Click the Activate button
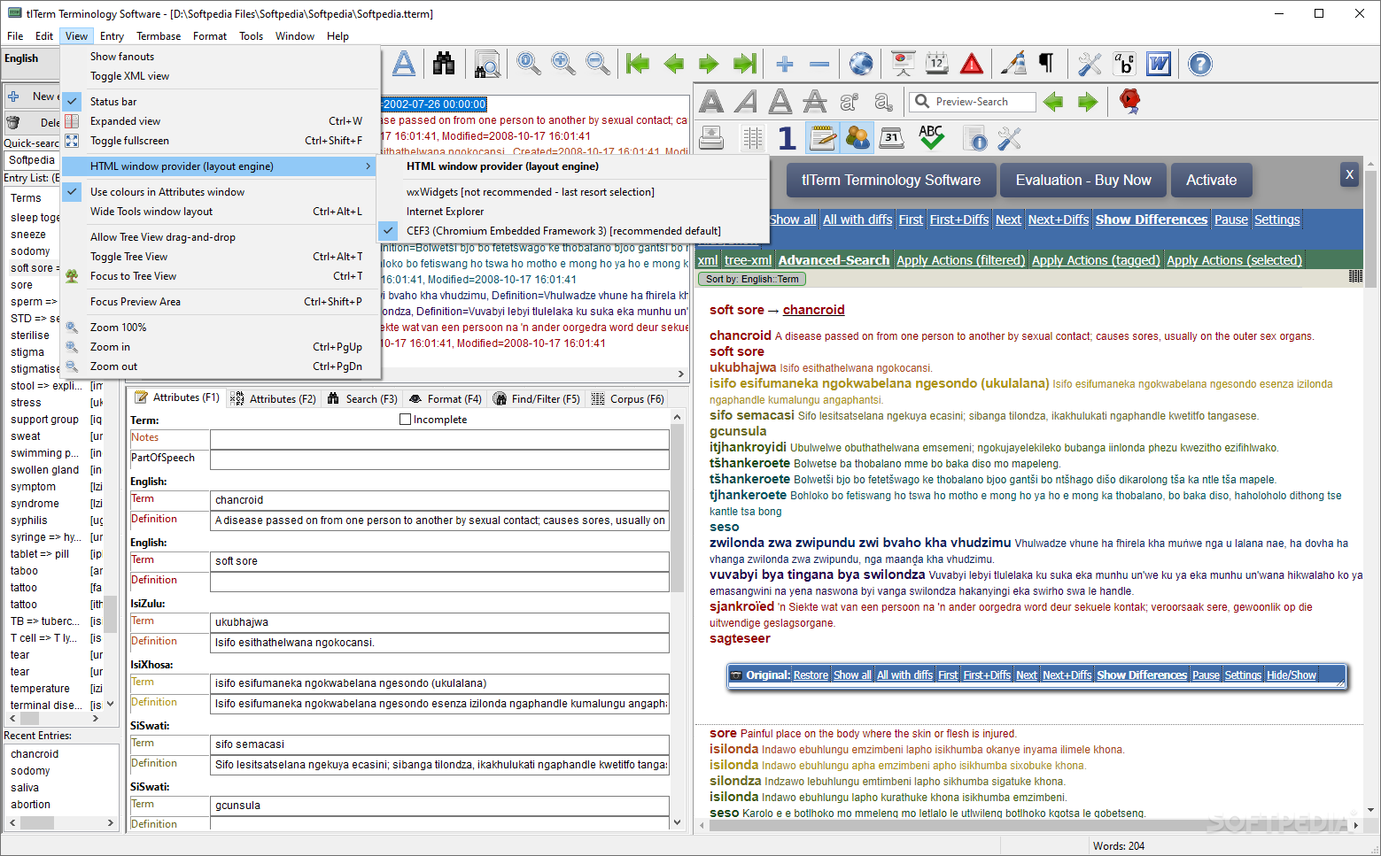The image size is (1381, 856). 1211,181
